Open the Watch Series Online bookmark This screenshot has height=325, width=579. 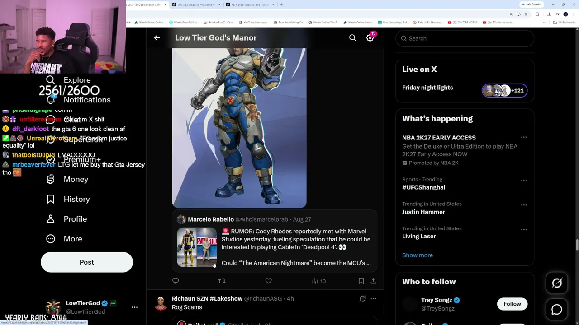[x=150, y=23]
